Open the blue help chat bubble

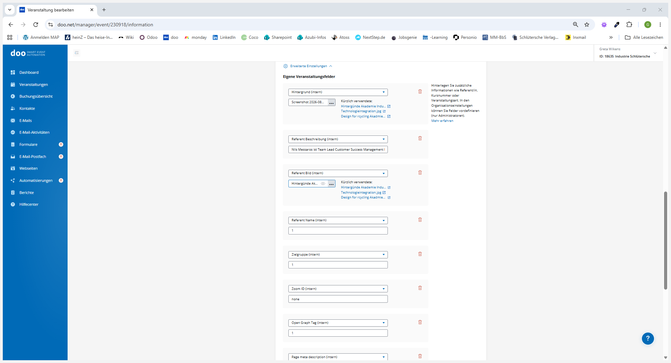[648, 338]
